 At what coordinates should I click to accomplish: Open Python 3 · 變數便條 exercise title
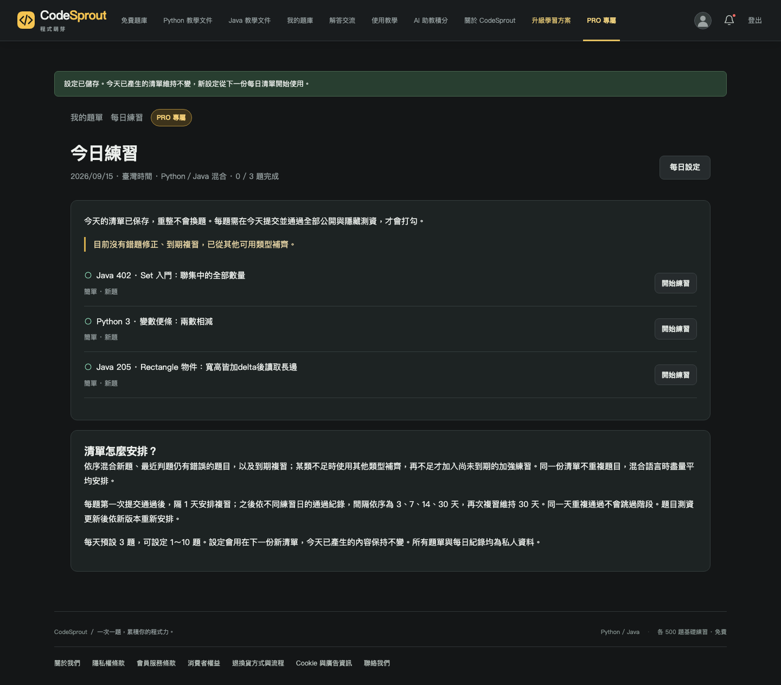tap(155, 322)
